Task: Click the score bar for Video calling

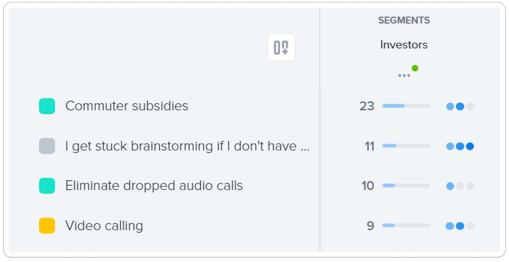Action: click(x=406, y=225)
